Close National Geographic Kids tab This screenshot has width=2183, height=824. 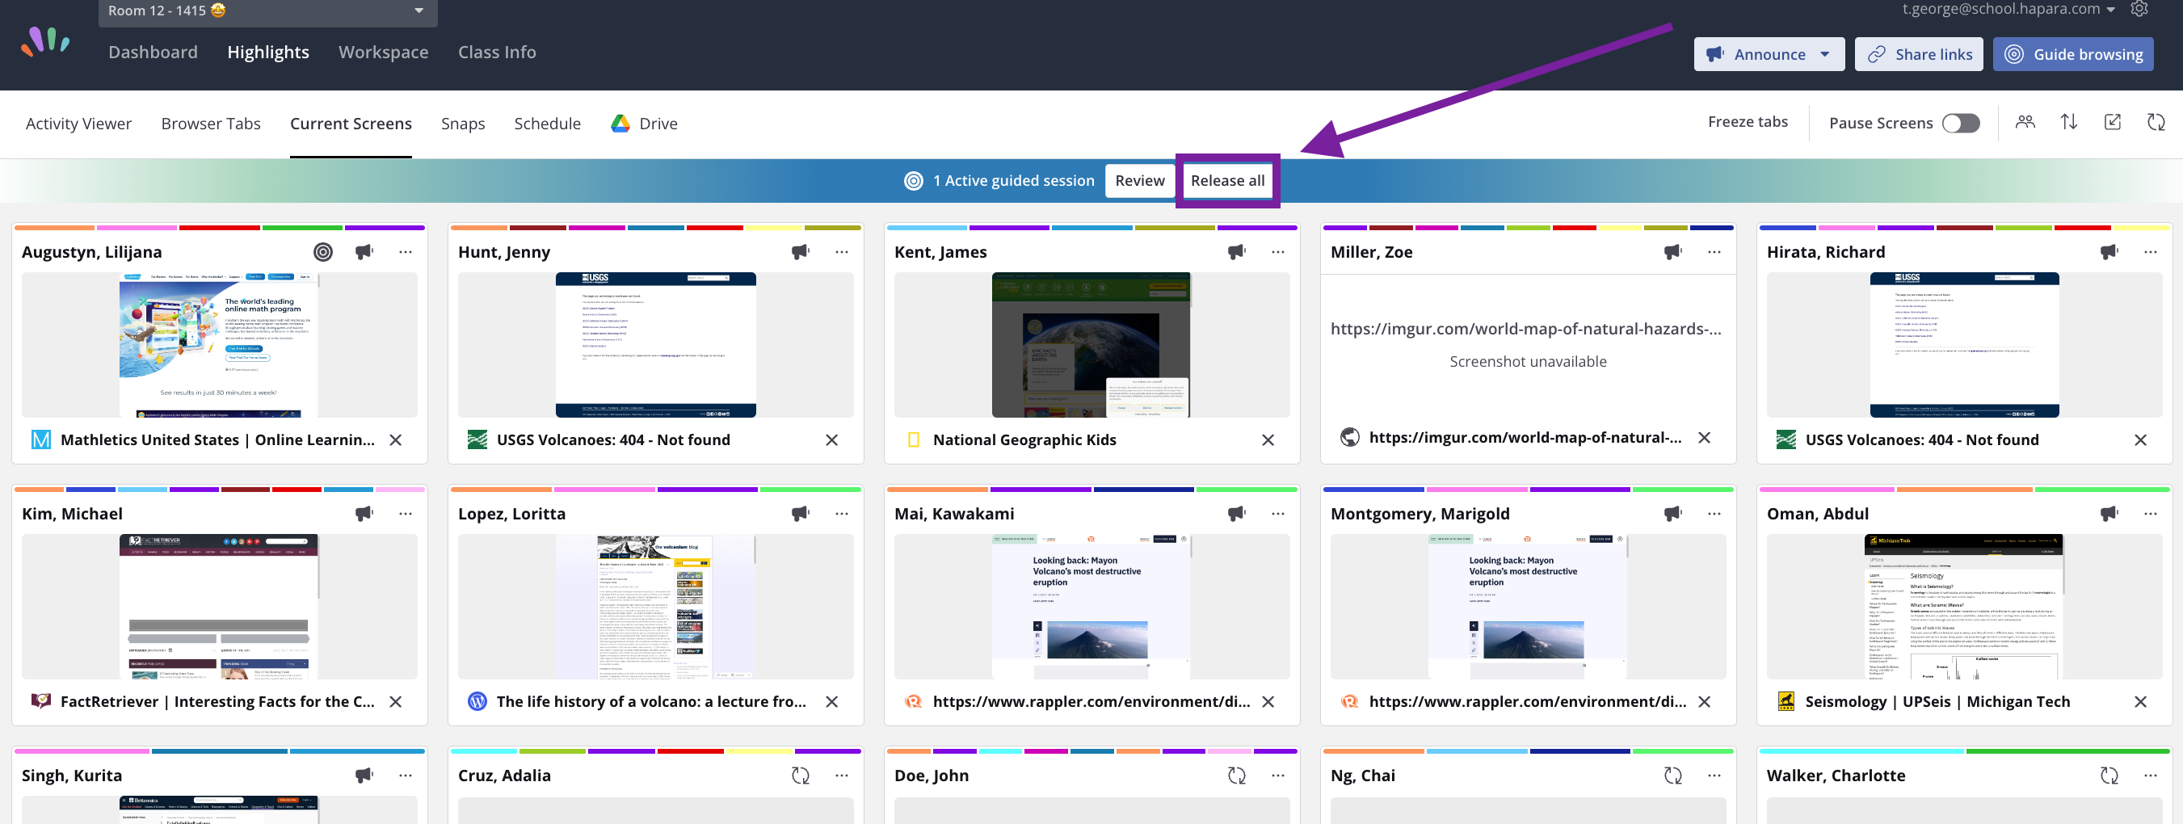click(x=1268, y=440)
